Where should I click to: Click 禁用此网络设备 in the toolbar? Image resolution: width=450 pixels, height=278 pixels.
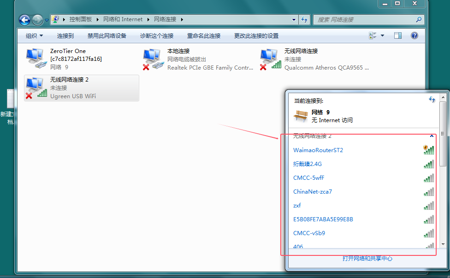pyautogui.click(x=107, y=35)
